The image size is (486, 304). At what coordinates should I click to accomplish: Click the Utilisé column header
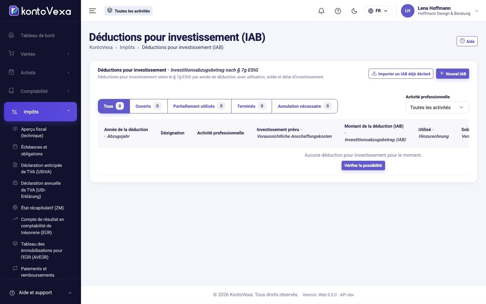(x=434, y=133)
